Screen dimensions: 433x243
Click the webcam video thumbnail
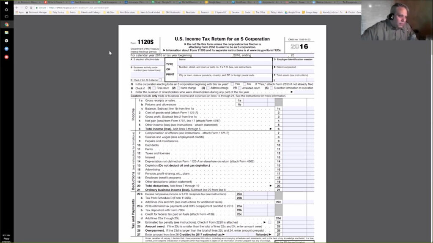pos(397,20)
